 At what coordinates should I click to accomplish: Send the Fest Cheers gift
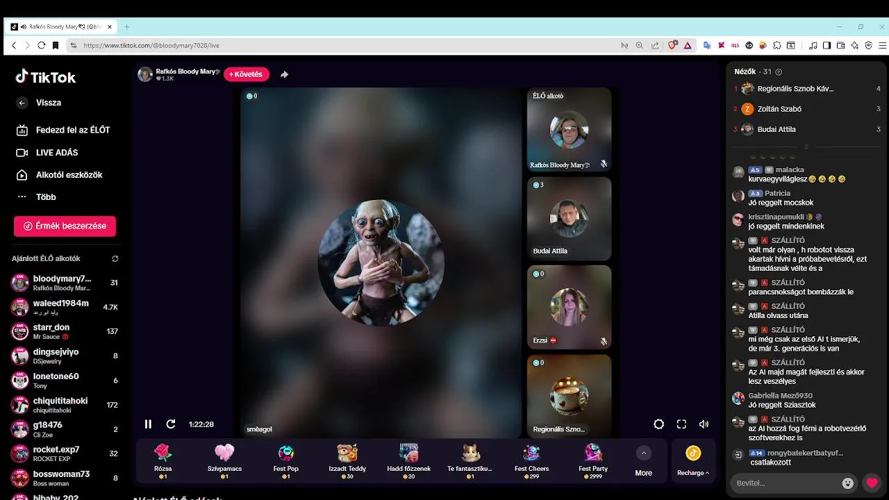pyautogui.click(x=531, y=461)
